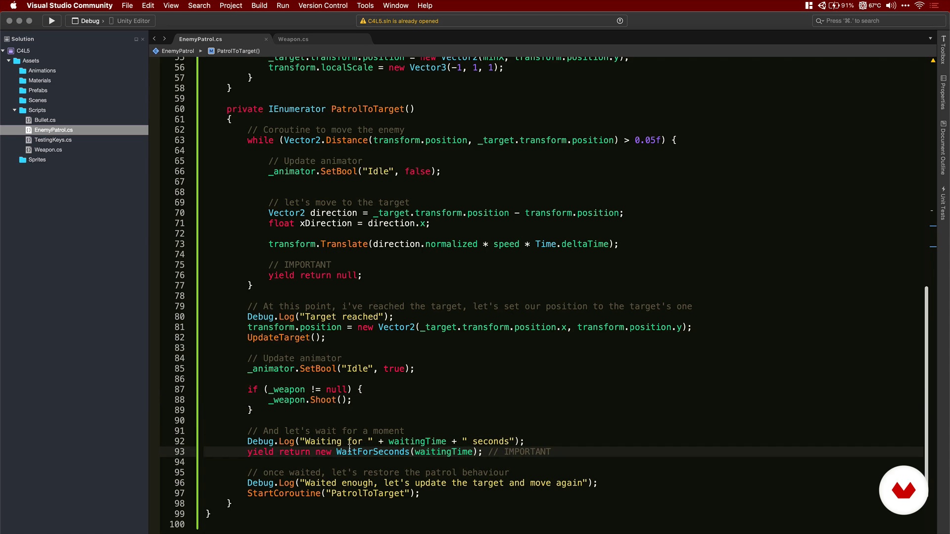Click the editor vertical scrollbar thumb
This screenshot has width=950, height=534.
point(926,391)
